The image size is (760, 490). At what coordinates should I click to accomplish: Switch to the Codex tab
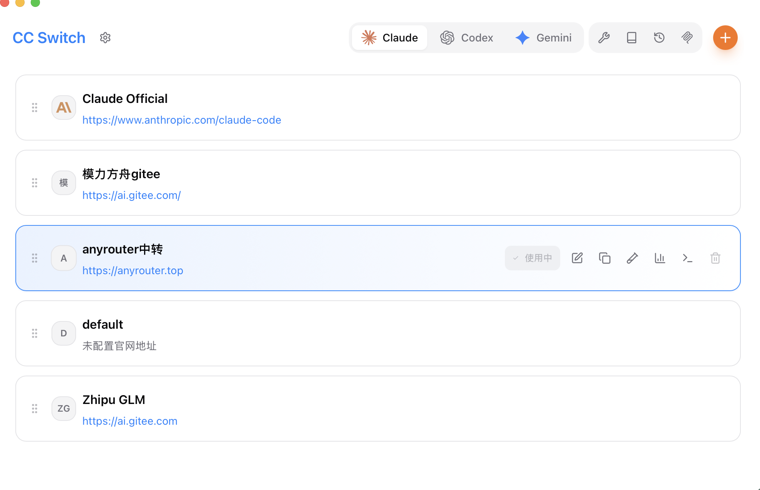tap(467, 38)
